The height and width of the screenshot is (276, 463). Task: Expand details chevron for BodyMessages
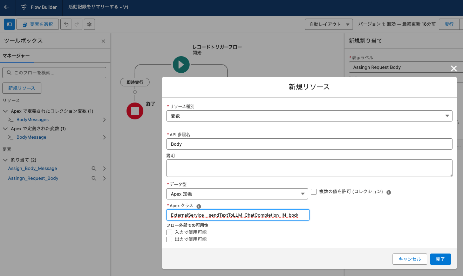(x=104, y=120)
